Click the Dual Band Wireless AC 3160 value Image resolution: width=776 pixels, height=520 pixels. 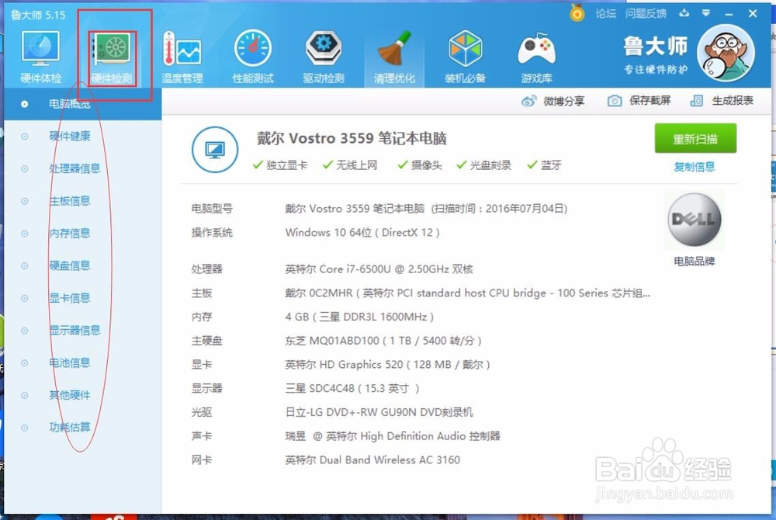(x=372, y=460)
